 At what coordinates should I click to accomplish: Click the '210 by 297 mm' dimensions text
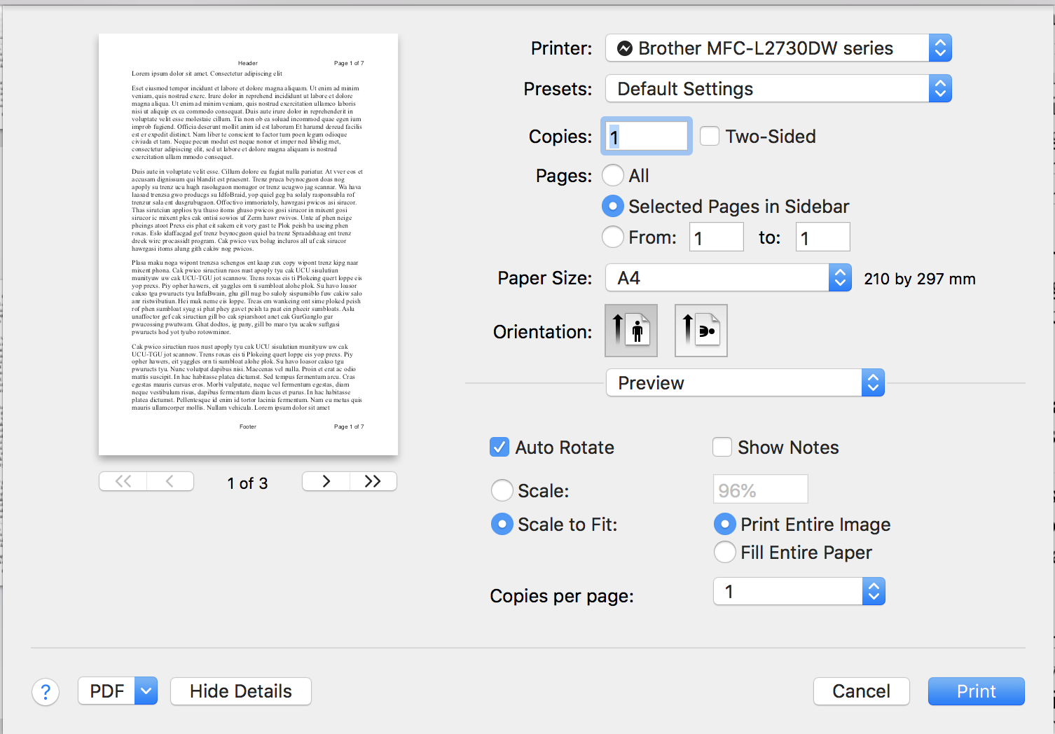tap(920, 279)
